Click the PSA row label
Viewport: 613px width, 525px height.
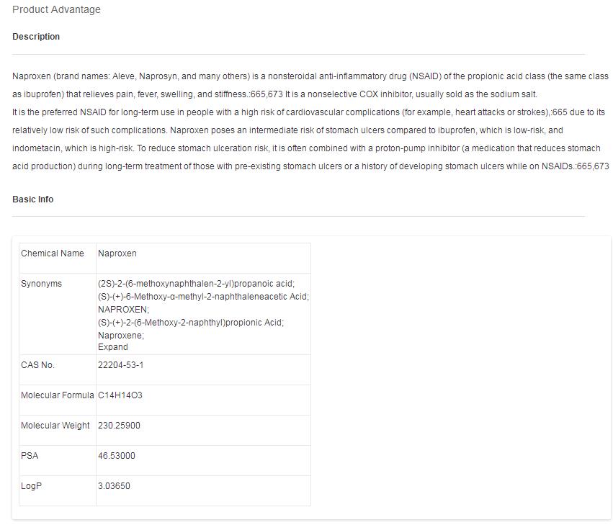30,456
